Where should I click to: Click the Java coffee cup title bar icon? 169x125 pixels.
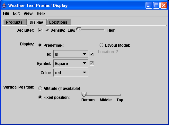4,5
